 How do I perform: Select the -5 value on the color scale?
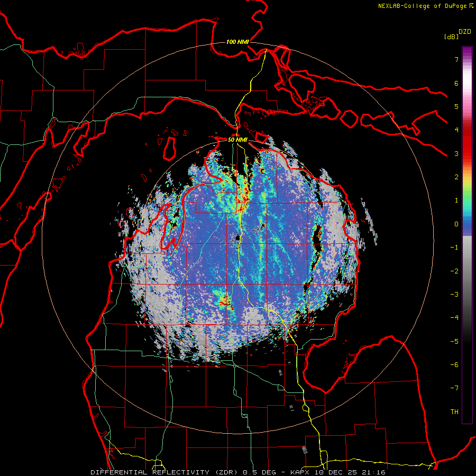tap(454, 342)
